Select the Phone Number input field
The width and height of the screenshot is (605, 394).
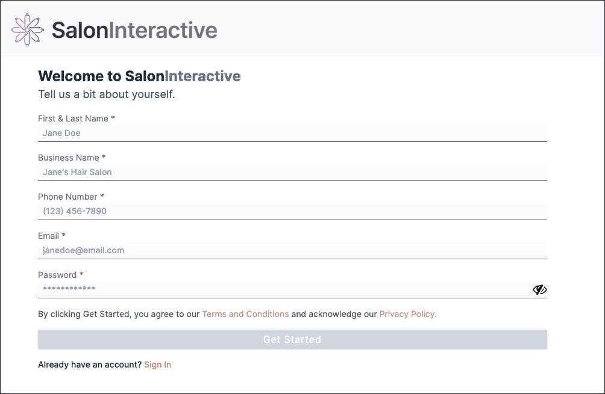(292, 211)
